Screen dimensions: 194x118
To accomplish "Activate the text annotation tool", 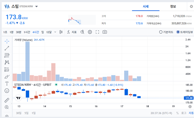I will pos(7,84).
